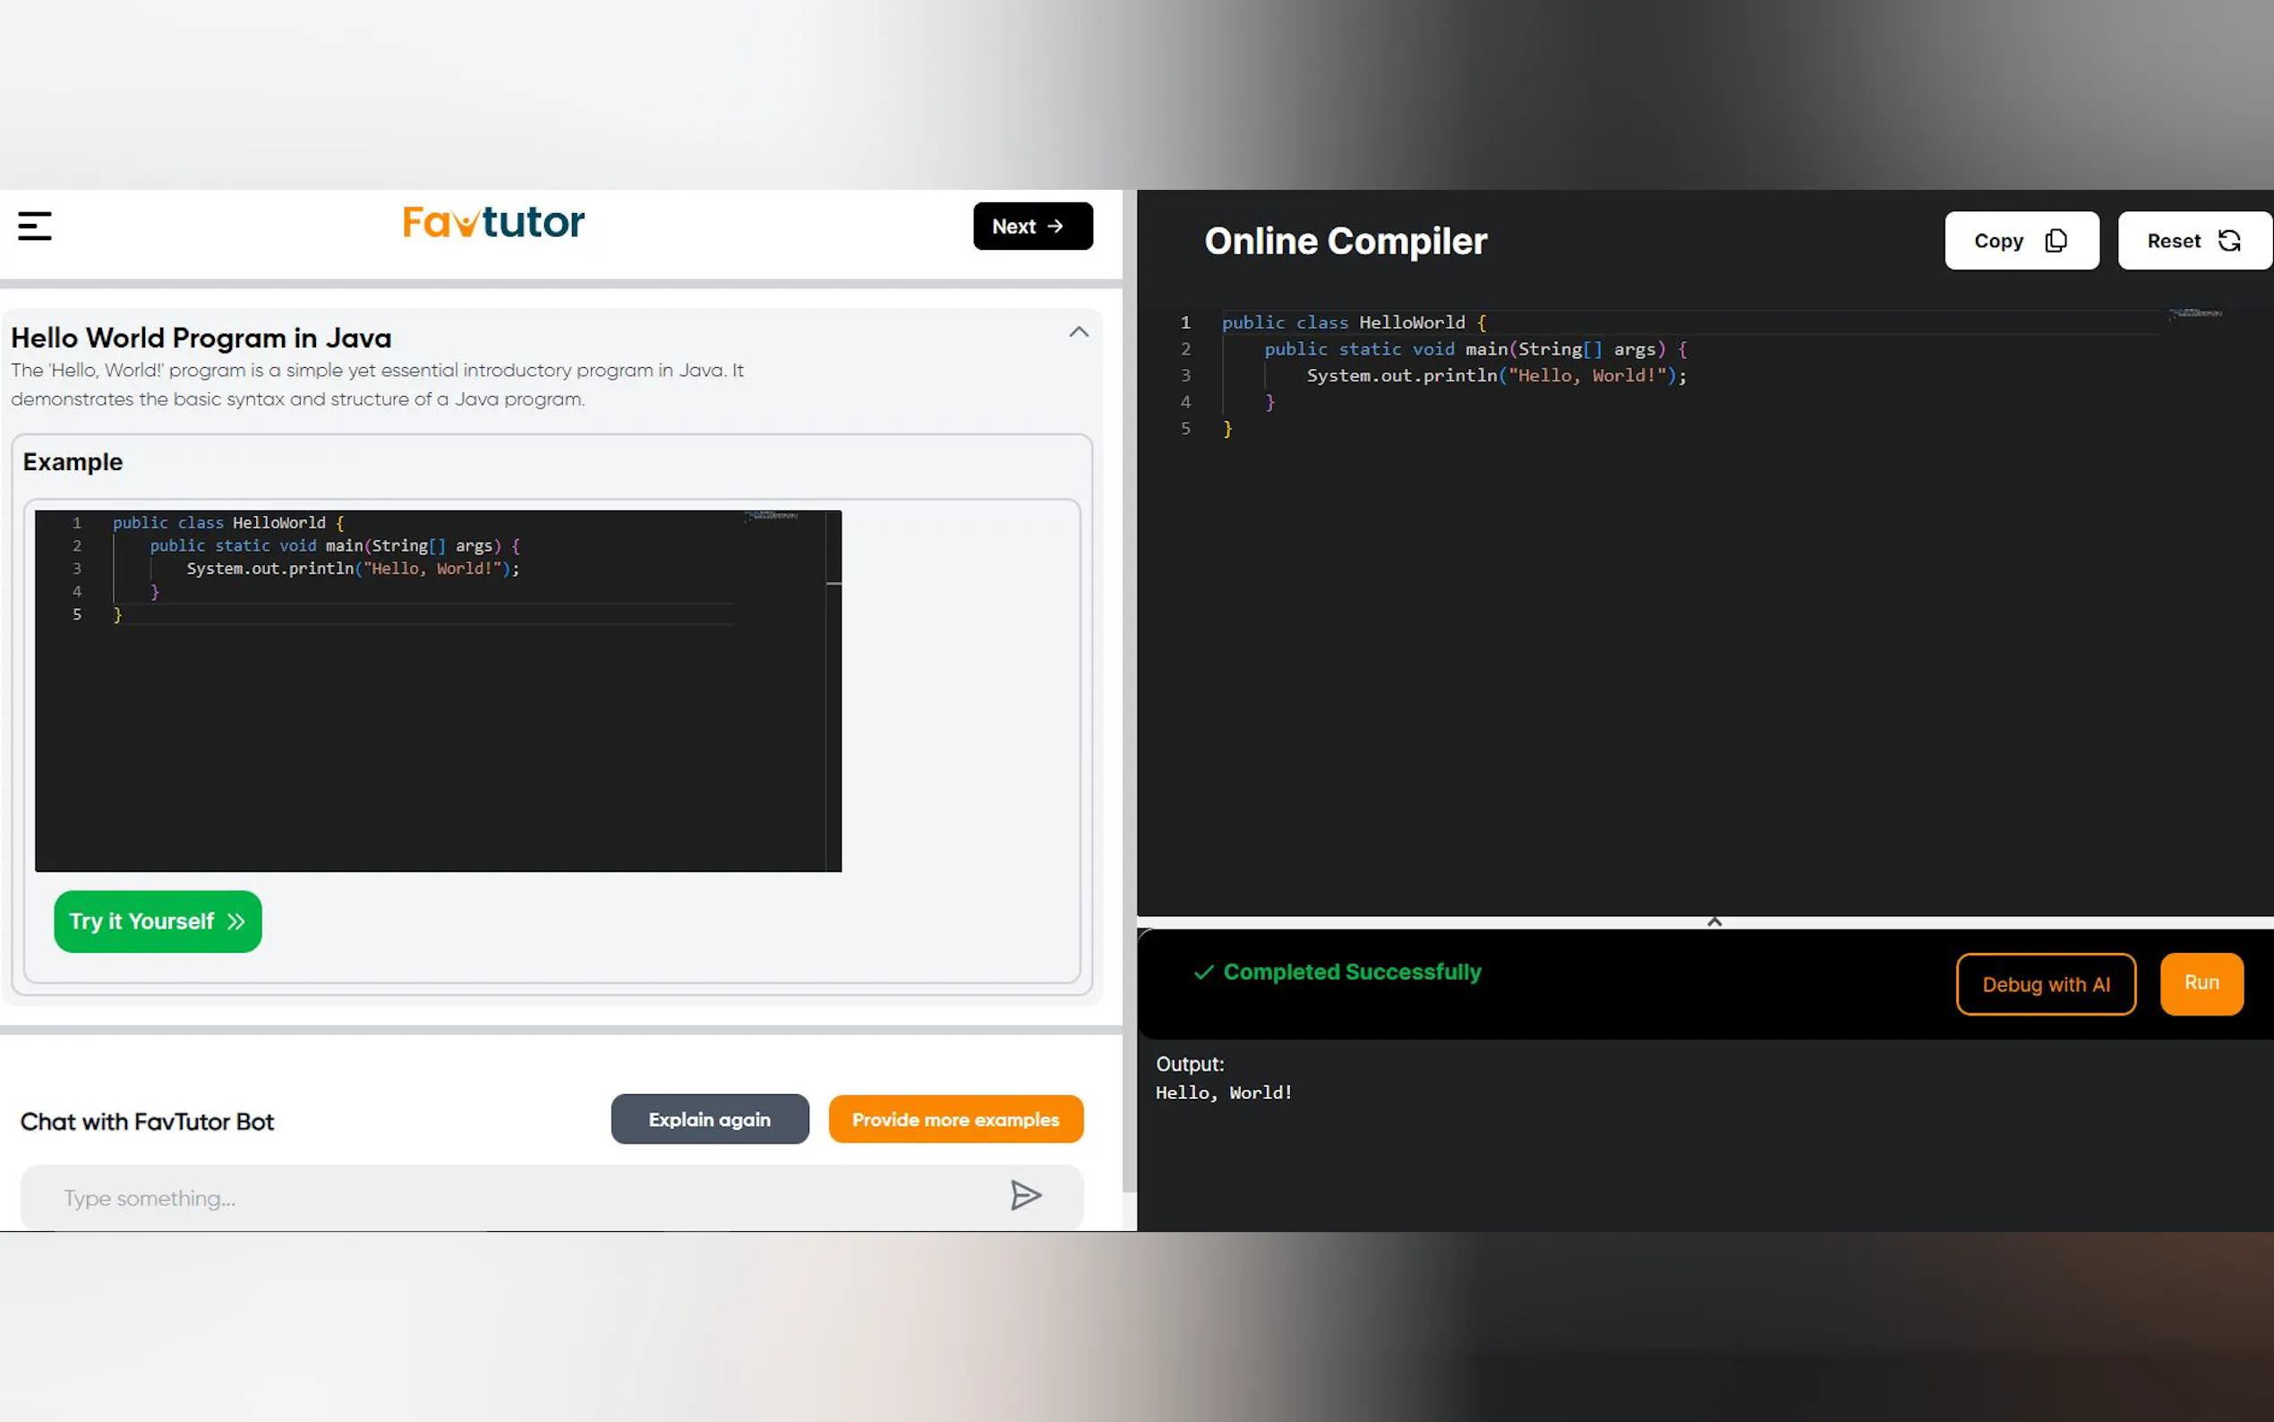Viewport: 2274px width, 1422px height.
Task: Click the compiler editor minimap
Action: (2195, 313)
